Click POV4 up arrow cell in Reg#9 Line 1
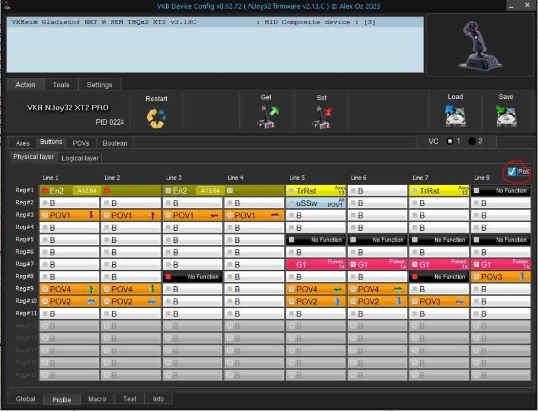This screenshot has height=412, width=538. [x=69, y=289]
